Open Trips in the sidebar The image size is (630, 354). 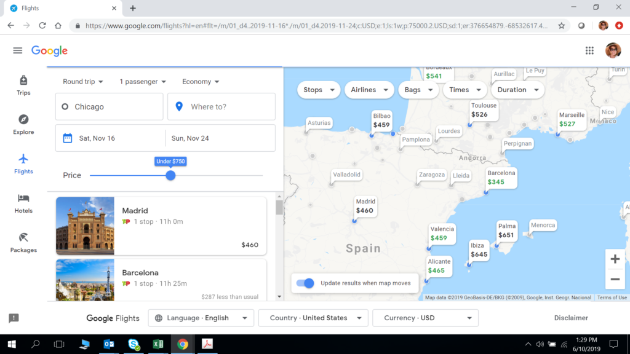point(23,85)
